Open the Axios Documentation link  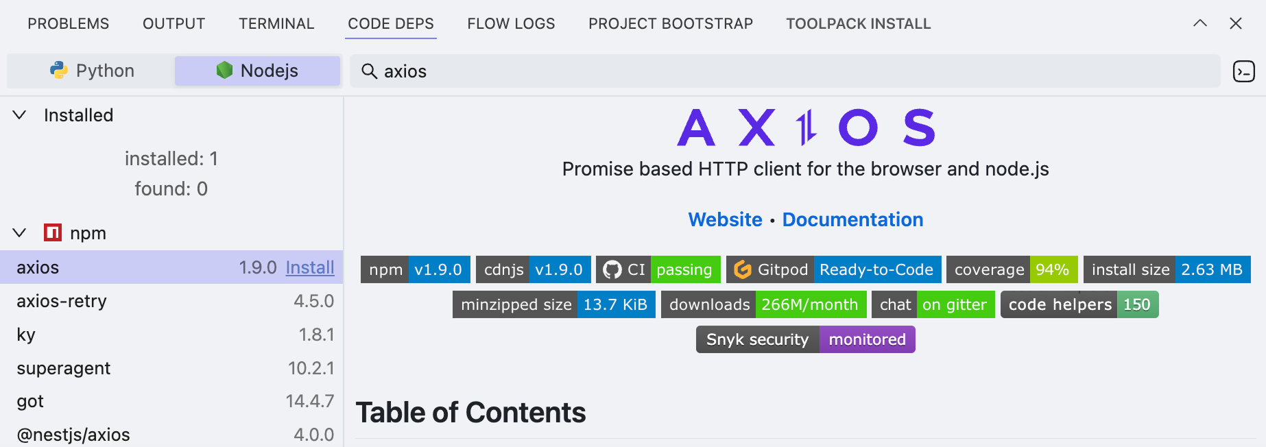point(852,219)
